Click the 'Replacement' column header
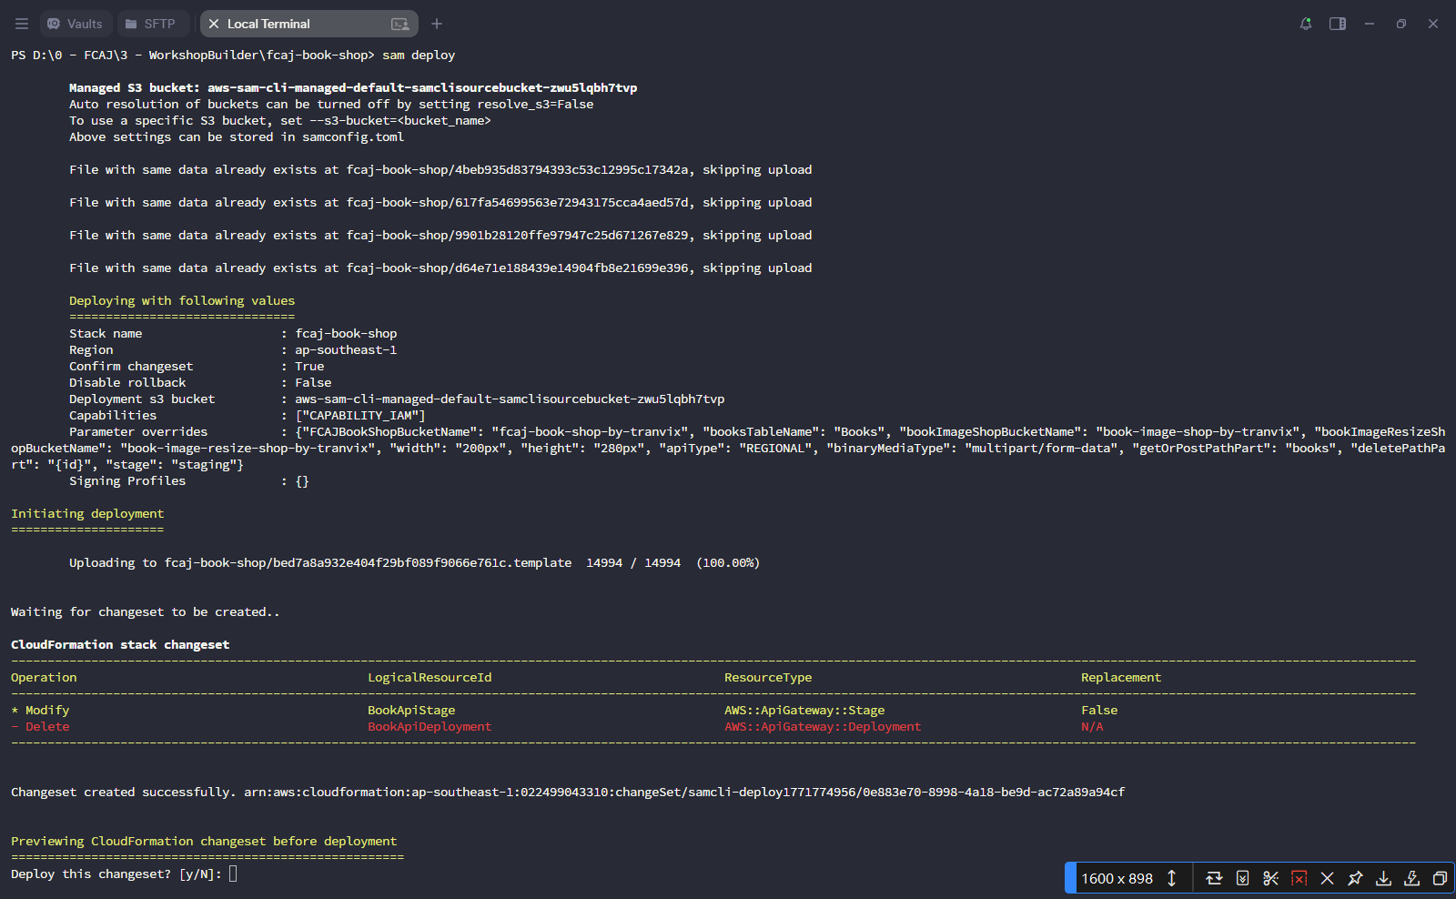 (1121, 677)
